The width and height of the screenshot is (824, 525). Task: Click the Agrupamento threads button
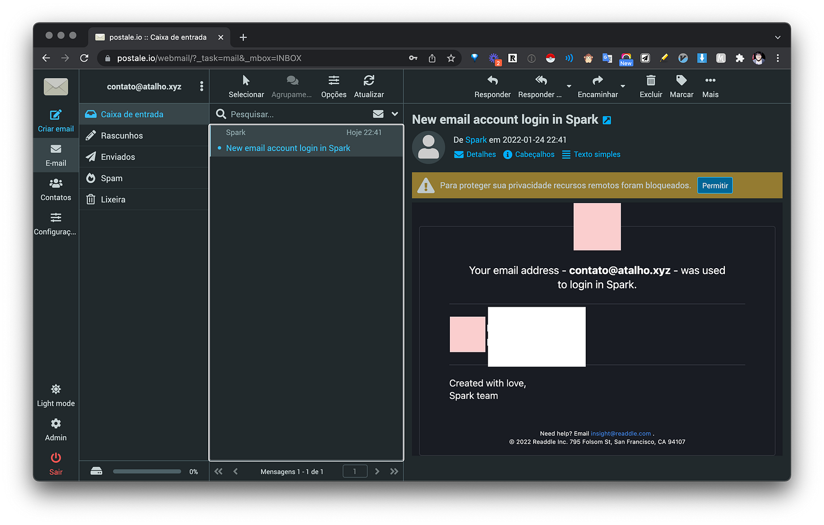click(291, 87)
